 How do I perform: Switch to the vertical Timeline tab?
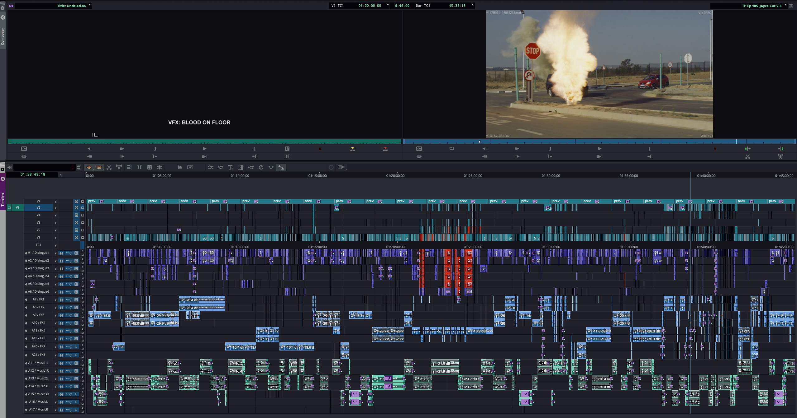coord(2,199)
